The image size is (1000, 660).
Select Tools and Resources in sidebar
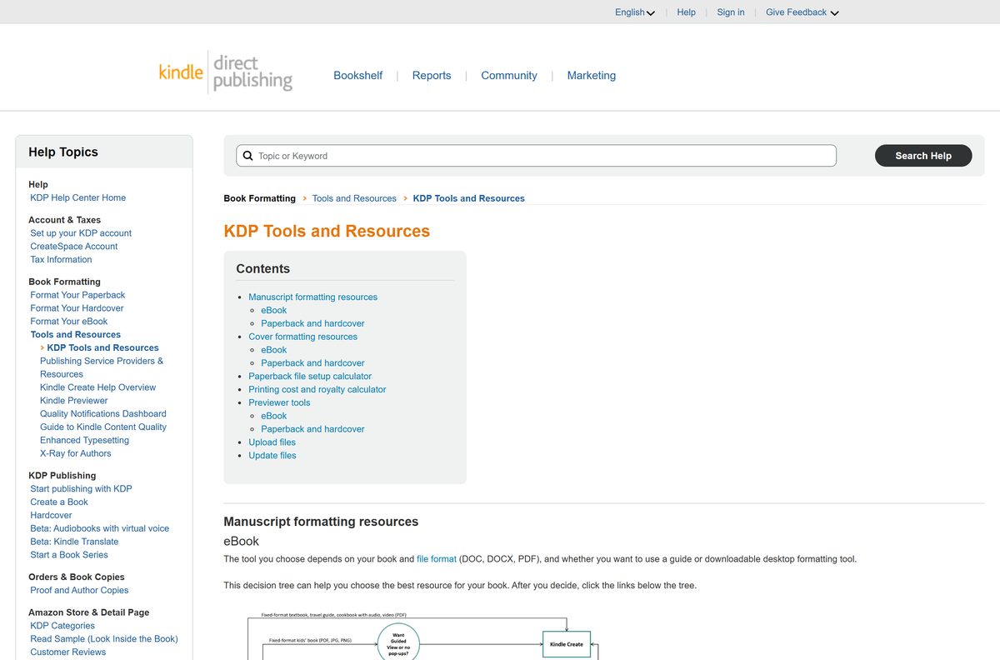coord(76,335)
